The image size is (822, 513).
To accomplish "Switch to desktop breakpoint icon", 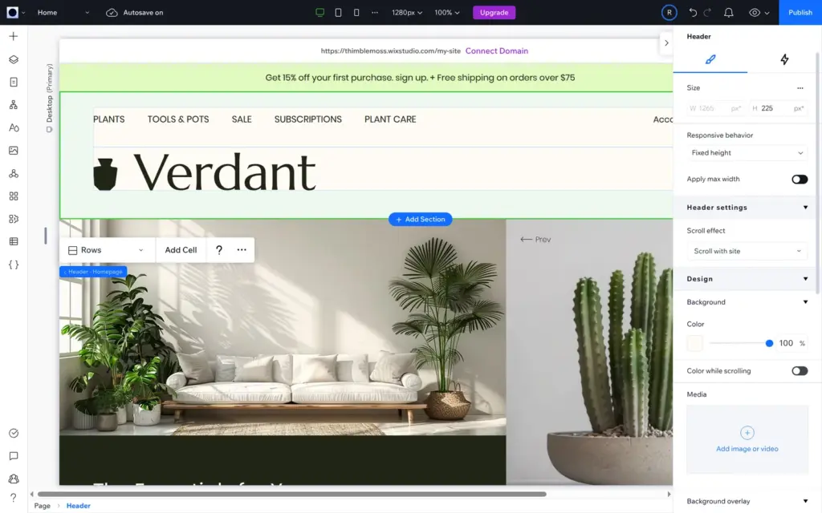I will 319,12.
